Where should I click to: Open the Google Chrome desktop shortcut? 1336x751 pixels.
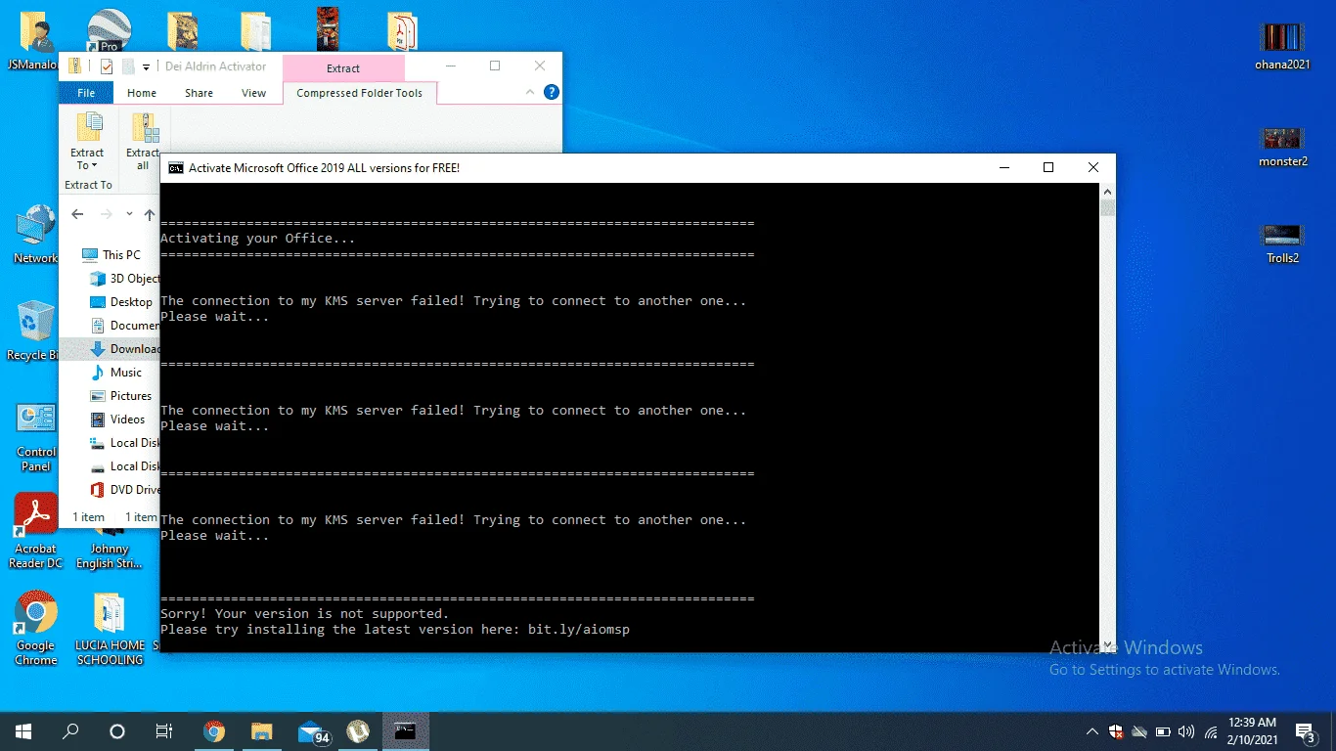36,629
